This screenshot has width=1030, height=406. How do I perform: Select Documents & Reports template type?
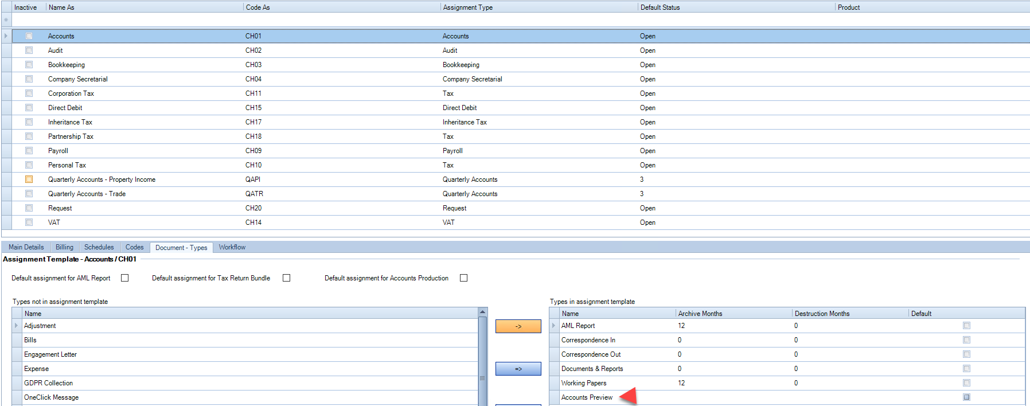(592, 369)
